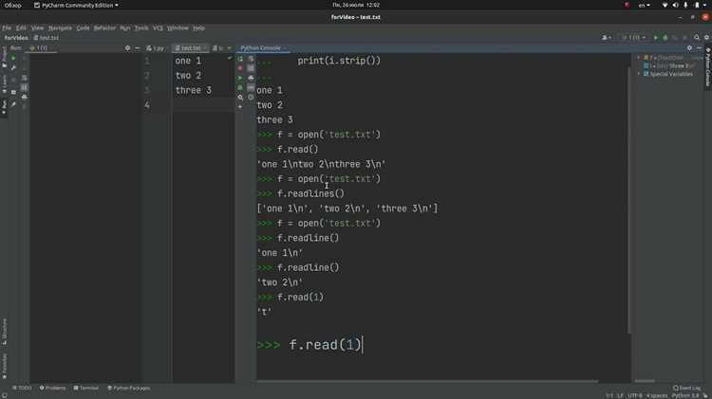This screenshot has height=399, width=712.
Task: Open the Edit menu
Action: tap(21, 27)
